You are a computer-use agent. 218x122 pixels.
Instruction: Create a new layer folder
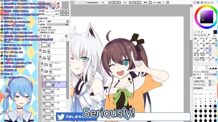(48, 36)
